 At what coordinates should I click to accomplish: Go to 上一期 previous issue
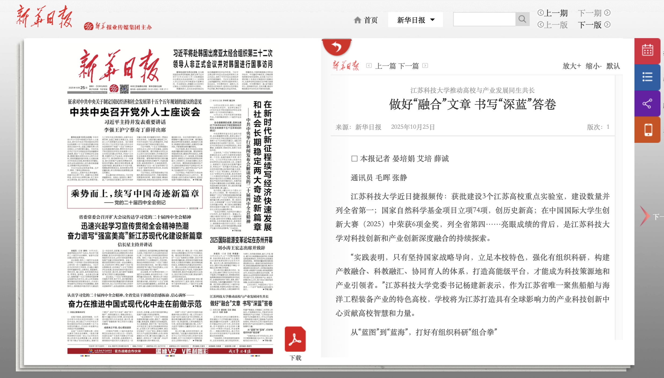pos(553,13)
